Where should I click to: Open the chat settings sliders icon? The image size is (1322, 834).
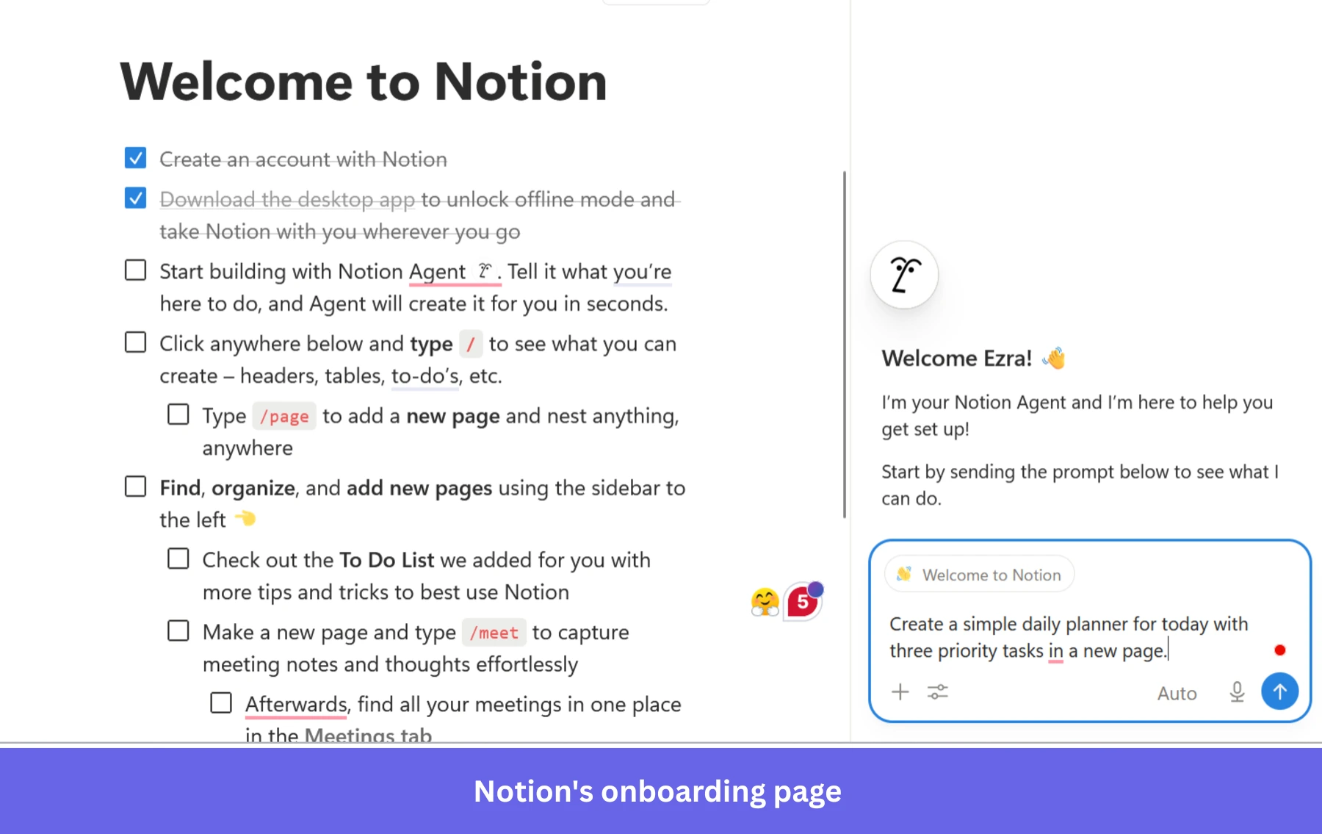pyautogui.click(x=937, y=691)
